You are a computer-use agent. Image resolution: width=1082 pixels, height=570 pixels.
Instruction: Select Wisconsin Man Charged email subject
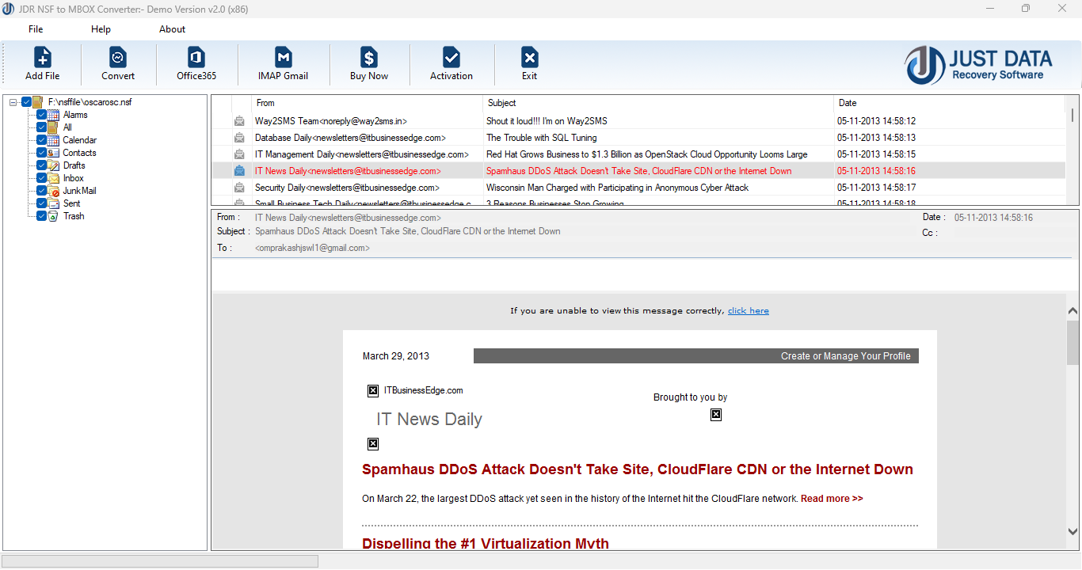coord(617,188)
